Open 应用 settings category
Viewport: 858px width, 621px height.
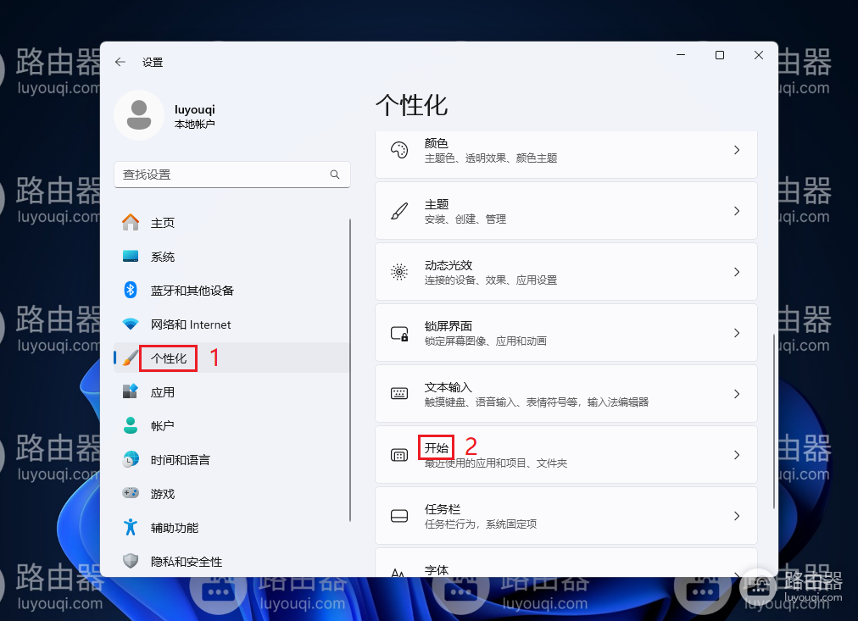click(x=231, y=392)
